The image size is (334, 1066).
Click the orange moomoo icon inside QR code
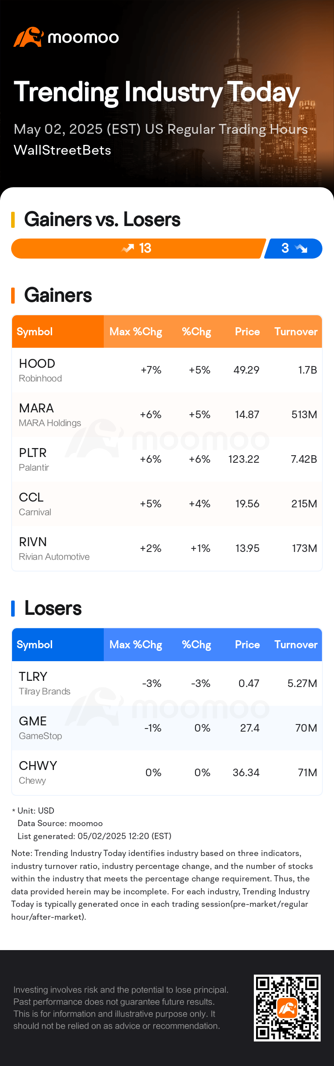tap(287, 1008)
